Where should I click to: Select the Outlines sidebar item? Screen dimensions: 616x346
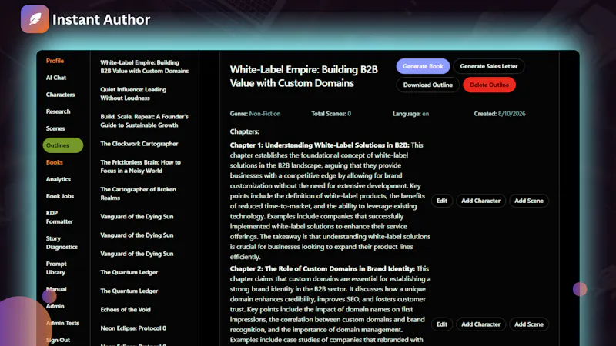pos(63,145)
